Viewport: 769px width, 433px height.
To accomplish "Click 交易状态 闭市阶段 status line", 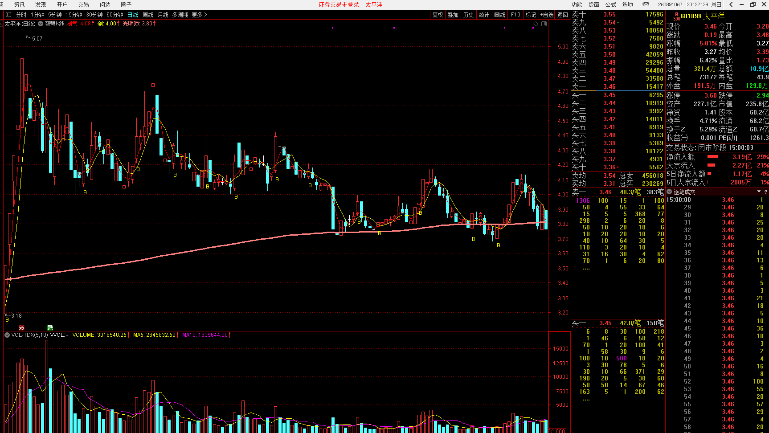I will 711,147.
